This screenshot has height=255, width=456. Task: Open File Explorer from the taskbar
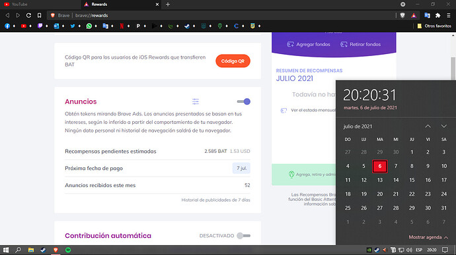click(31, 250)
